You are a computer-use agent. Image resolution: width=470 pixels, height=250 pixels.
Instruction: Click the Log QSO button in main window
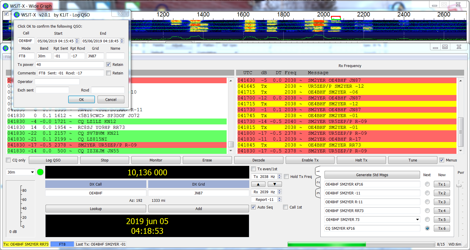[x=53, y=160]
